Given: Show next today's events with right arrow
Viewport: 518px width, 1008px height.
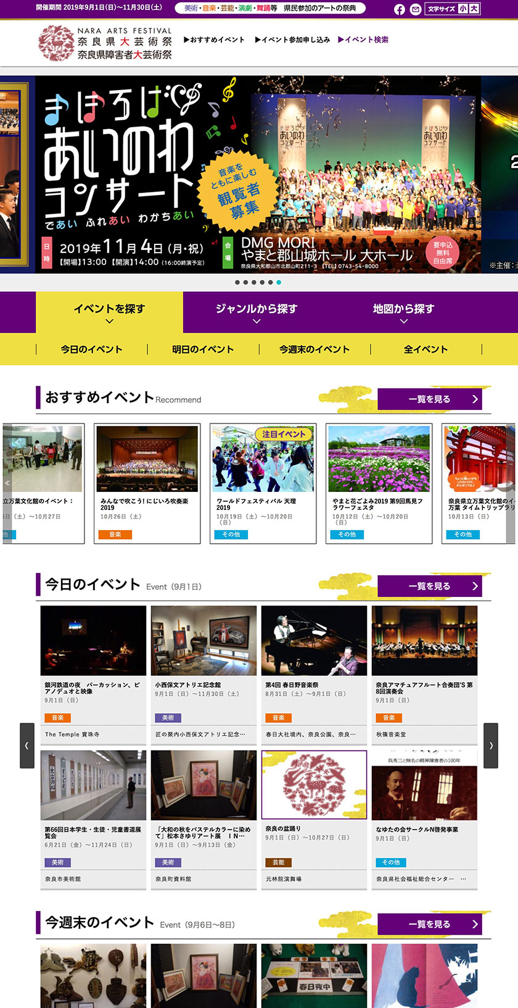Looking at the screenshot, I should coord(491,746).
